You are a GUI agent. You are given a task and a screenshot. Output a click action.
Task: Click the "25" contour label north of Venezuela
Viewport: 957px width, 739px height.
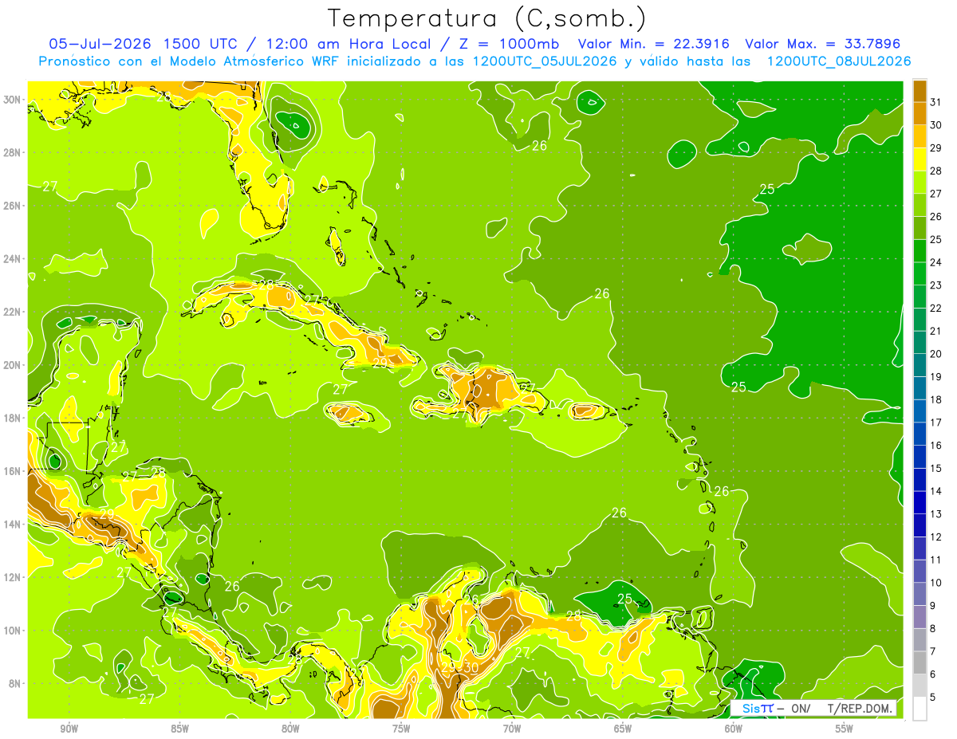(x=624, y=598)
